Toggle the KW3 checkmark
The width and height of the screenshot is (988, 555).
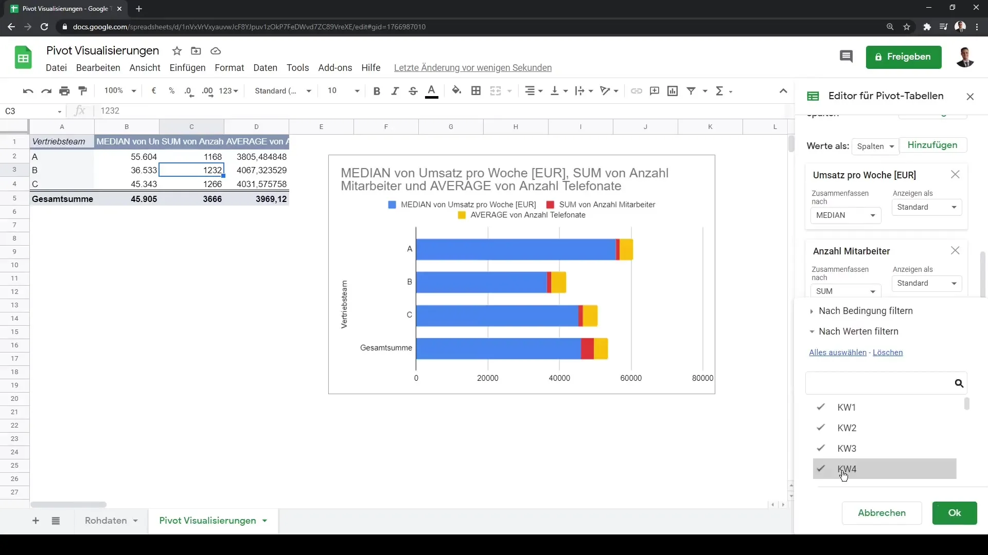(821, 448)
